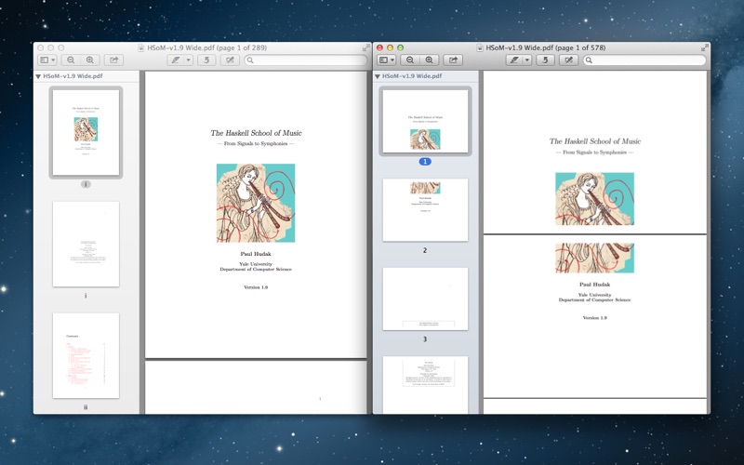This screenshot has width=744, height=465.
Task: Click the PDF proxy icon in 289-page title
Action: (141, 48)
